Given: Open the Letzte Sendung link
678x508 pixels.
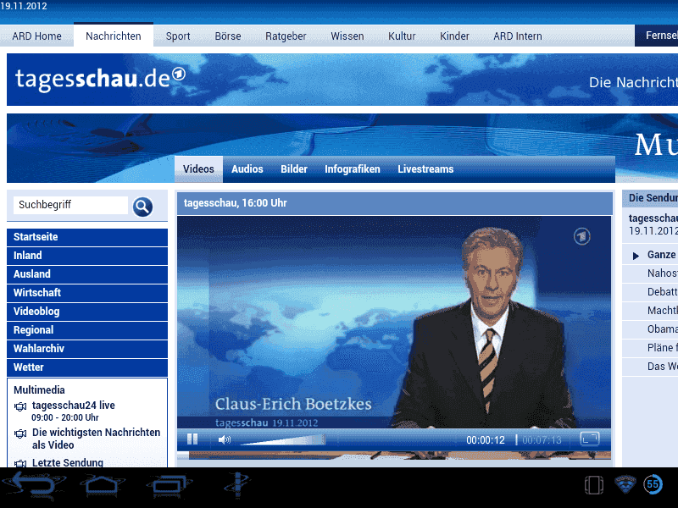Looking at the screenshot, I should (x=68, y=462).
